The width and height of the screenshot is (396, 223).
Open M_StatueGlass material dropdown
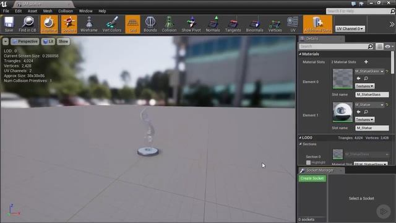(x=369, y=72)
